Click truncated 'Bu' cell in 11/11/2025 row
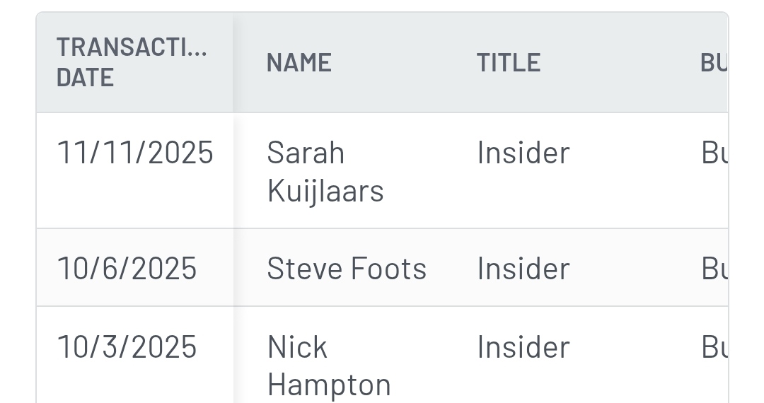Screen dimensions: 764x403 [714, 153]
